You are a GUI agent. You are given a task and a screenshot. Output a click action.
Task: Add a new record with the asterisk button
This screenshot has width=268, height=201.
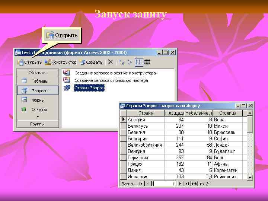194,184
